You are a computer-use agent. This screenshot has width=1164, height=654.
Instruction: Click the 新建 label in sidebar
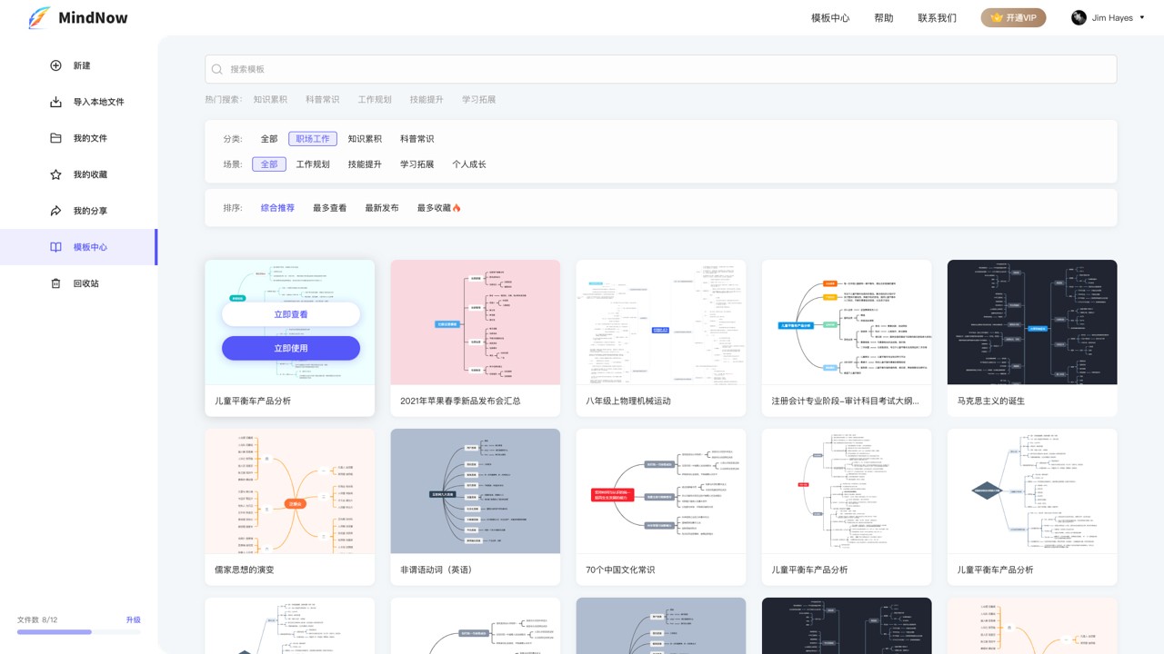[x=82, y=65]
